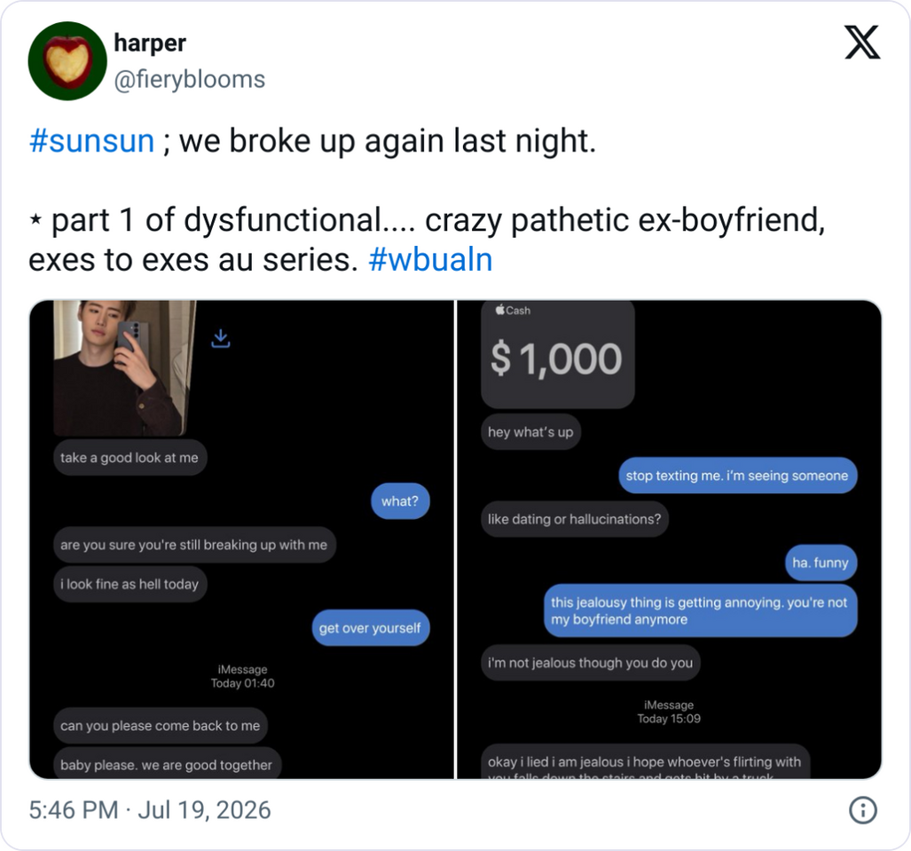The width and height of the screenshot is (911, 851).
Task: Open the @fieryblooms handle
Action: tap(190, 80)
